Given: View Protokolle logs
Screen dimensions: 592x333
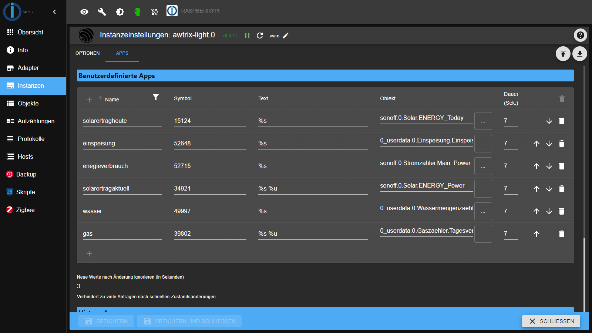Looking at the screenshot, I should 33,139.
